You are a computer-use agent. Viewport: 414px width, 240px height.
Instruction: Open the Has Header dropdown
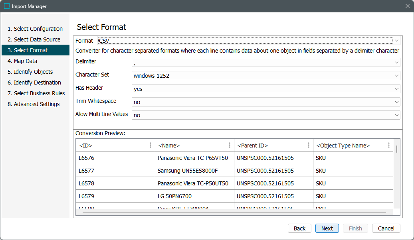(397, 89)
